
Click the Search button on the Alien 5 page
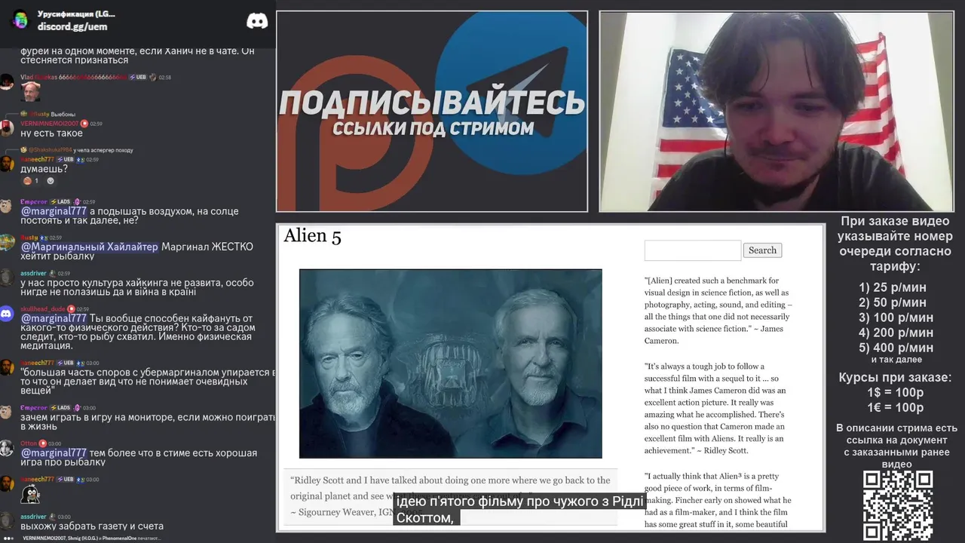(762, 250)
